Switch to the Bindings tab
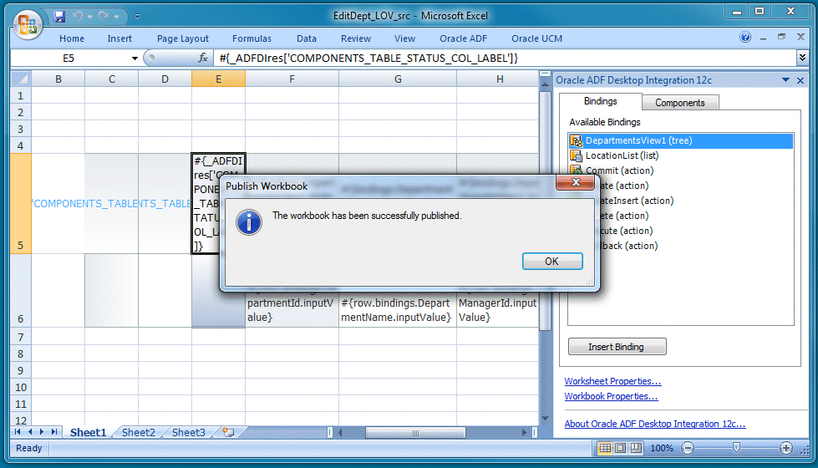 coord(601,101)
